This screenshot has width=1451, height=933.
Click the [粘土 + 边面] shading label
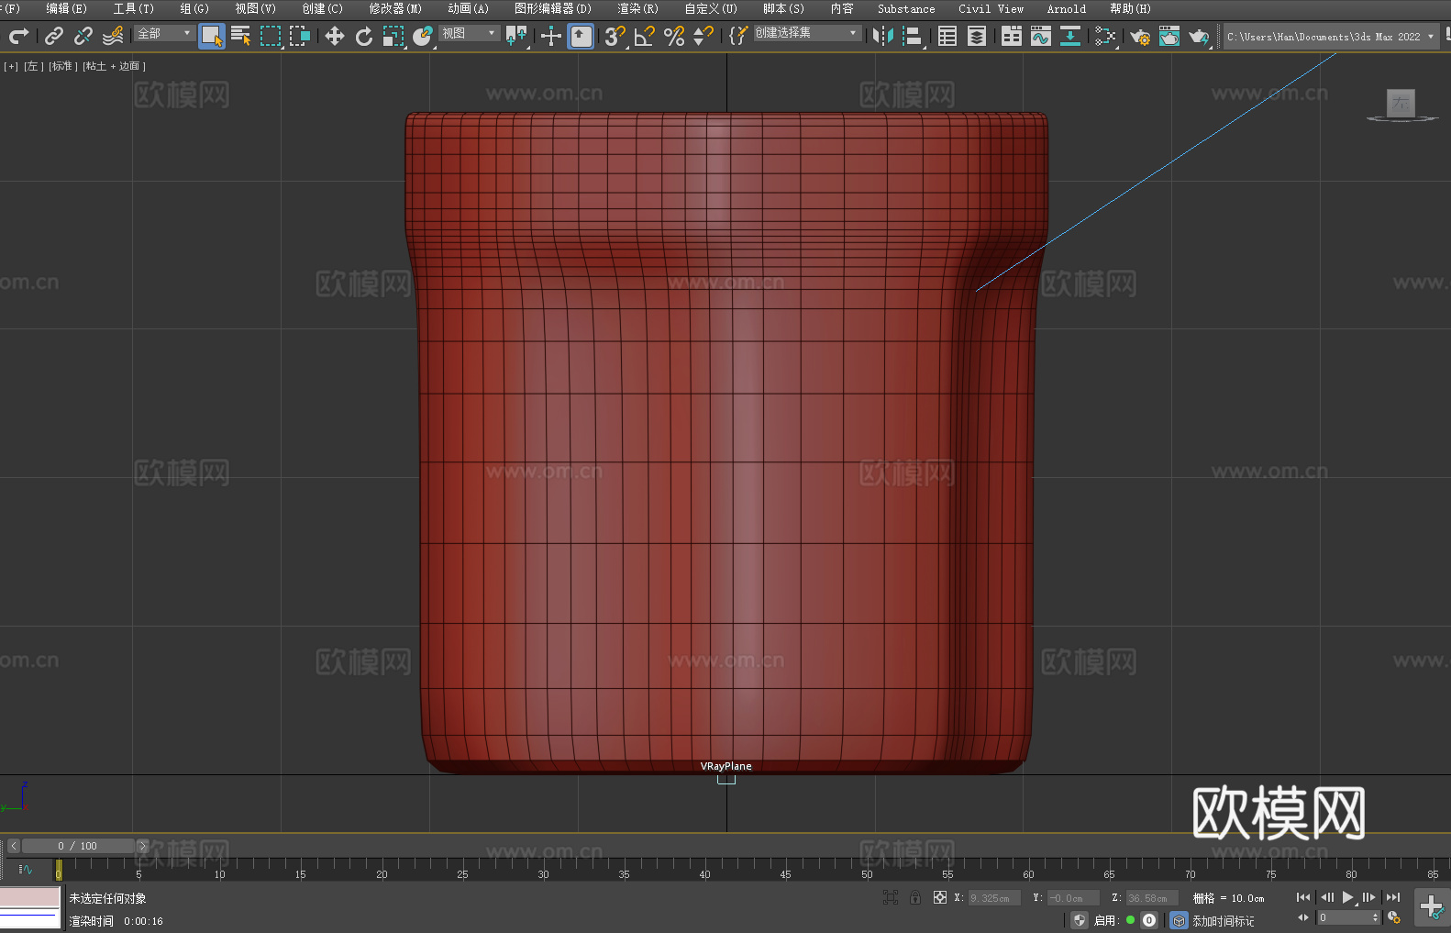(114, 66)
